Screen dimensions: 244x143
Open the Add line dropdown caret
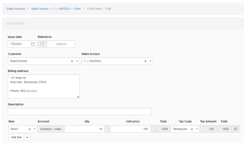click(27, 137)
